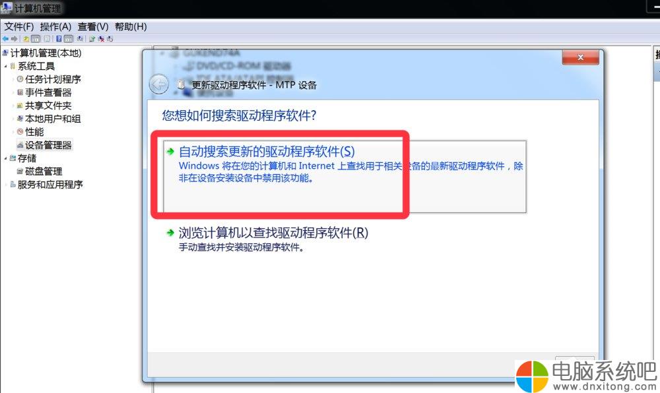Click the Up one level folder toolbar icon
This screenshot has width=660, height=393.
pos(26,39)
